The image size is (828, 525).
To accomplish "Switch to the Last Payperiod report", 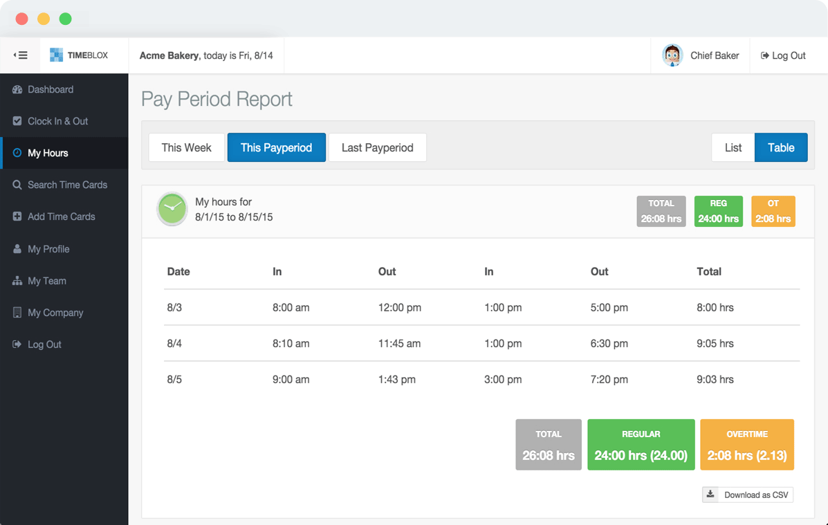I will [x=377, y=147].
